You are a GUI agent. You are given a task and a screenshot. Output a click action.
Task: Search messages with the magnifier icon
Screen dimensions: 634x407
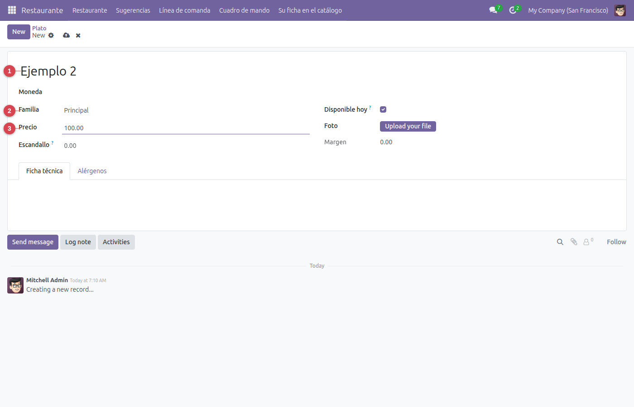(x=560, y=242)
